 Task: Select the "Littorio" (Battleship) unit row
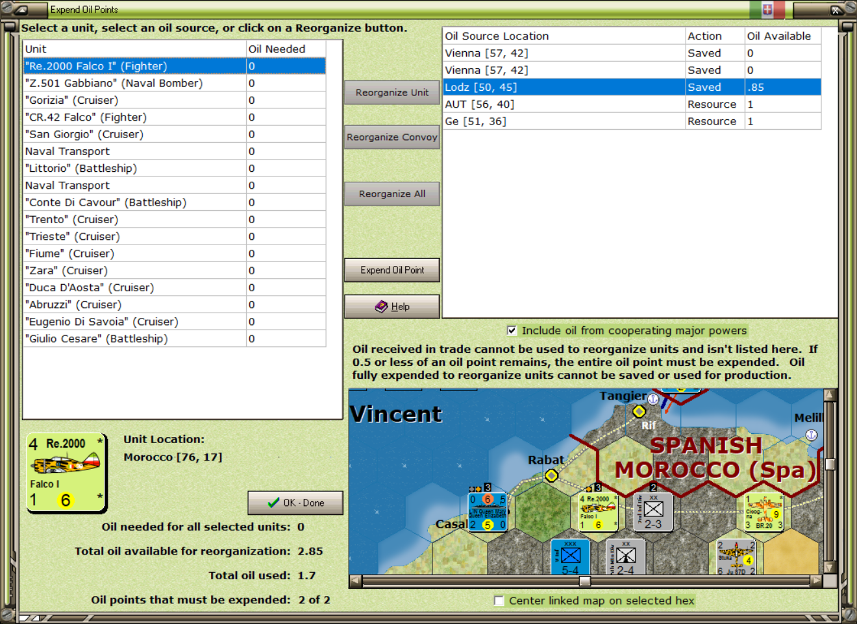click(174, 168)
